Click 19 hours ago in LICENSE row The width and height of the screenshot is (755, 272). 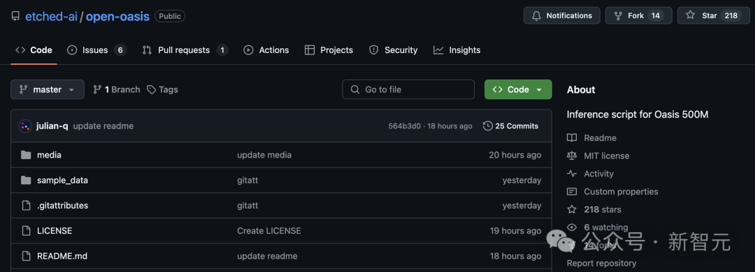[516, 231]
